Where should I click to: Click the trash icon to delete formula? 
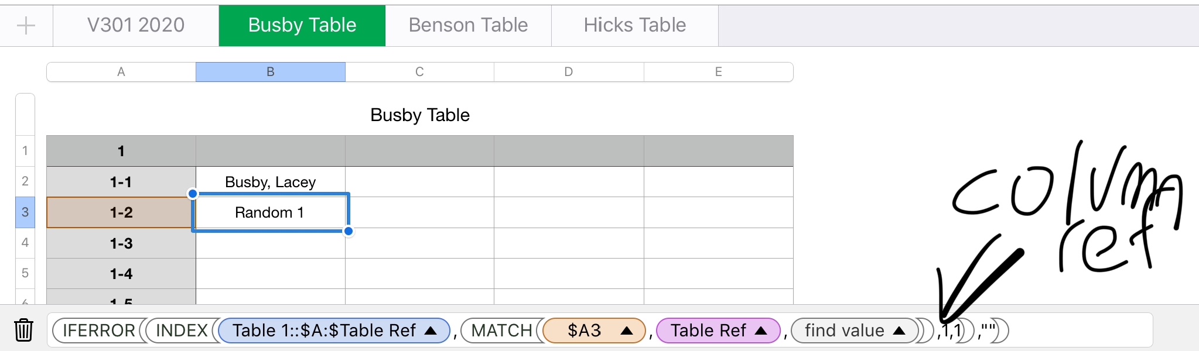(23, 330)
